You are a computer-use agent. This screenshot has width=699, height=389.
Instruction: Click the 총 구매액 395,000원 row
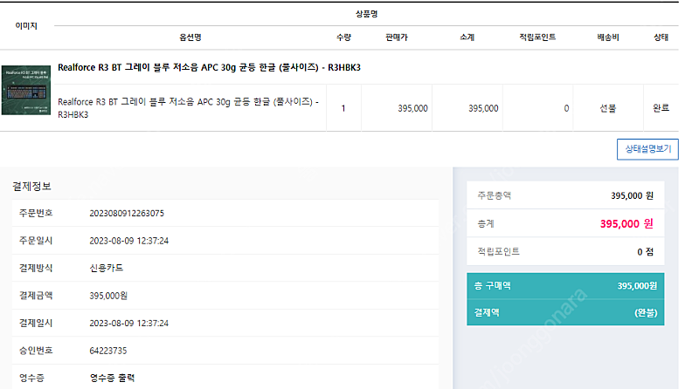pos(565,286)
